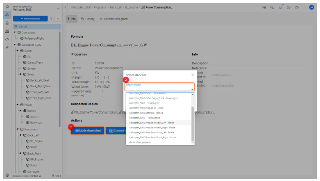Select BR_Engine in the tree
Image resolution: width=320 pixels, height=181 pixels.
(x=37, y=159)
